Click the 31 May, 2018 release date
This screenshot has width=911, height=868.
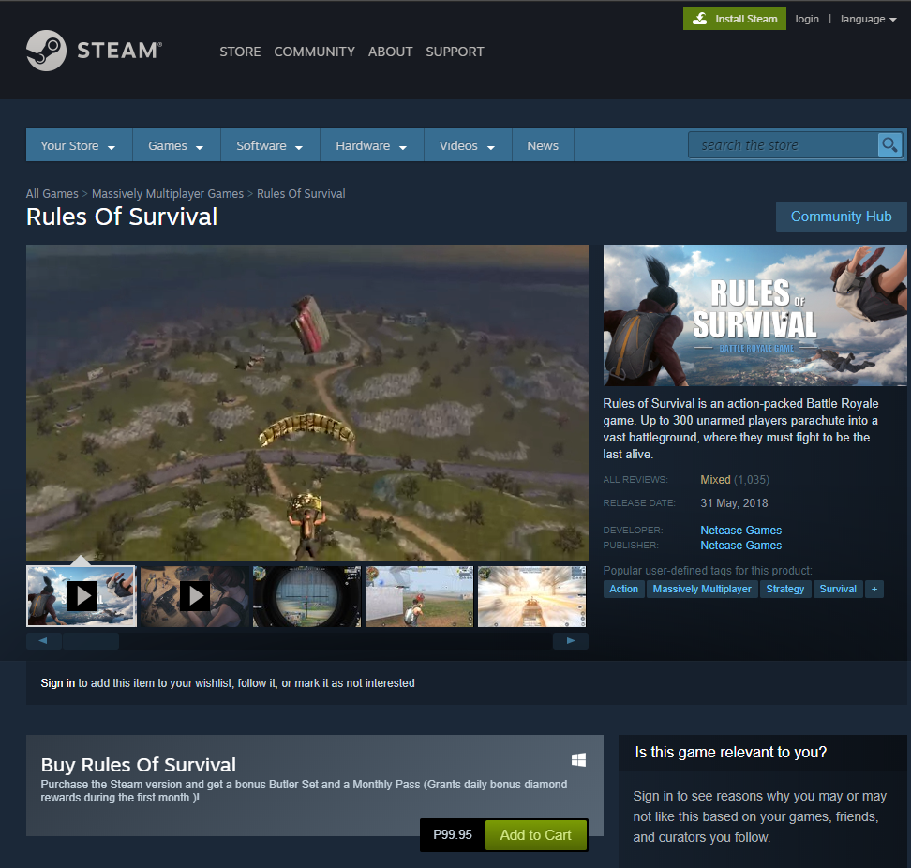click(x=734, y=502)
